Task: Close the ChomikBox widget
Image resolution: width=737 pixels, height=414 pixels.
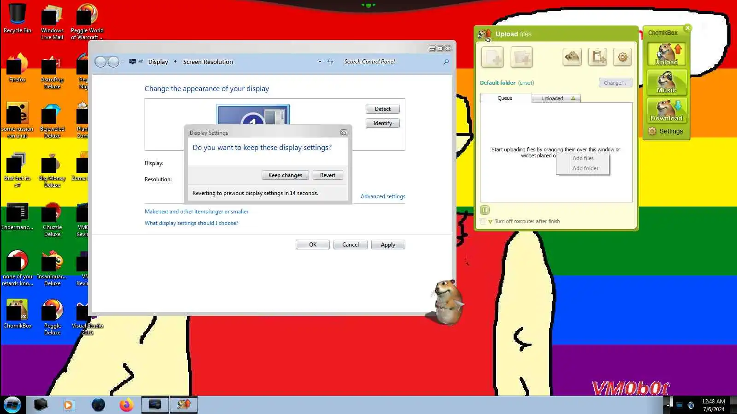Action: (688, 28)
